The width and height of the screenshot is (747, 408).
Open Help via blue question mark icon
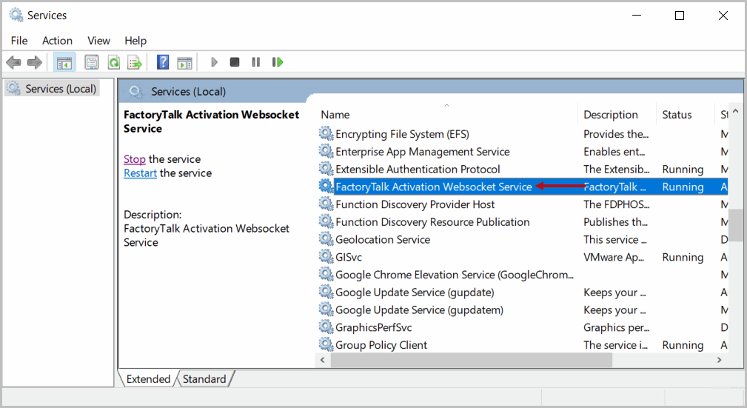pos(163,62)
